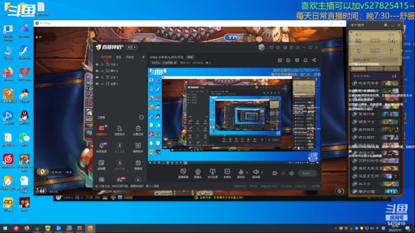The height and width of the screenshot is (233, 415).
Task: Select the 全屏 1 source row
Action: click(120, 84)
